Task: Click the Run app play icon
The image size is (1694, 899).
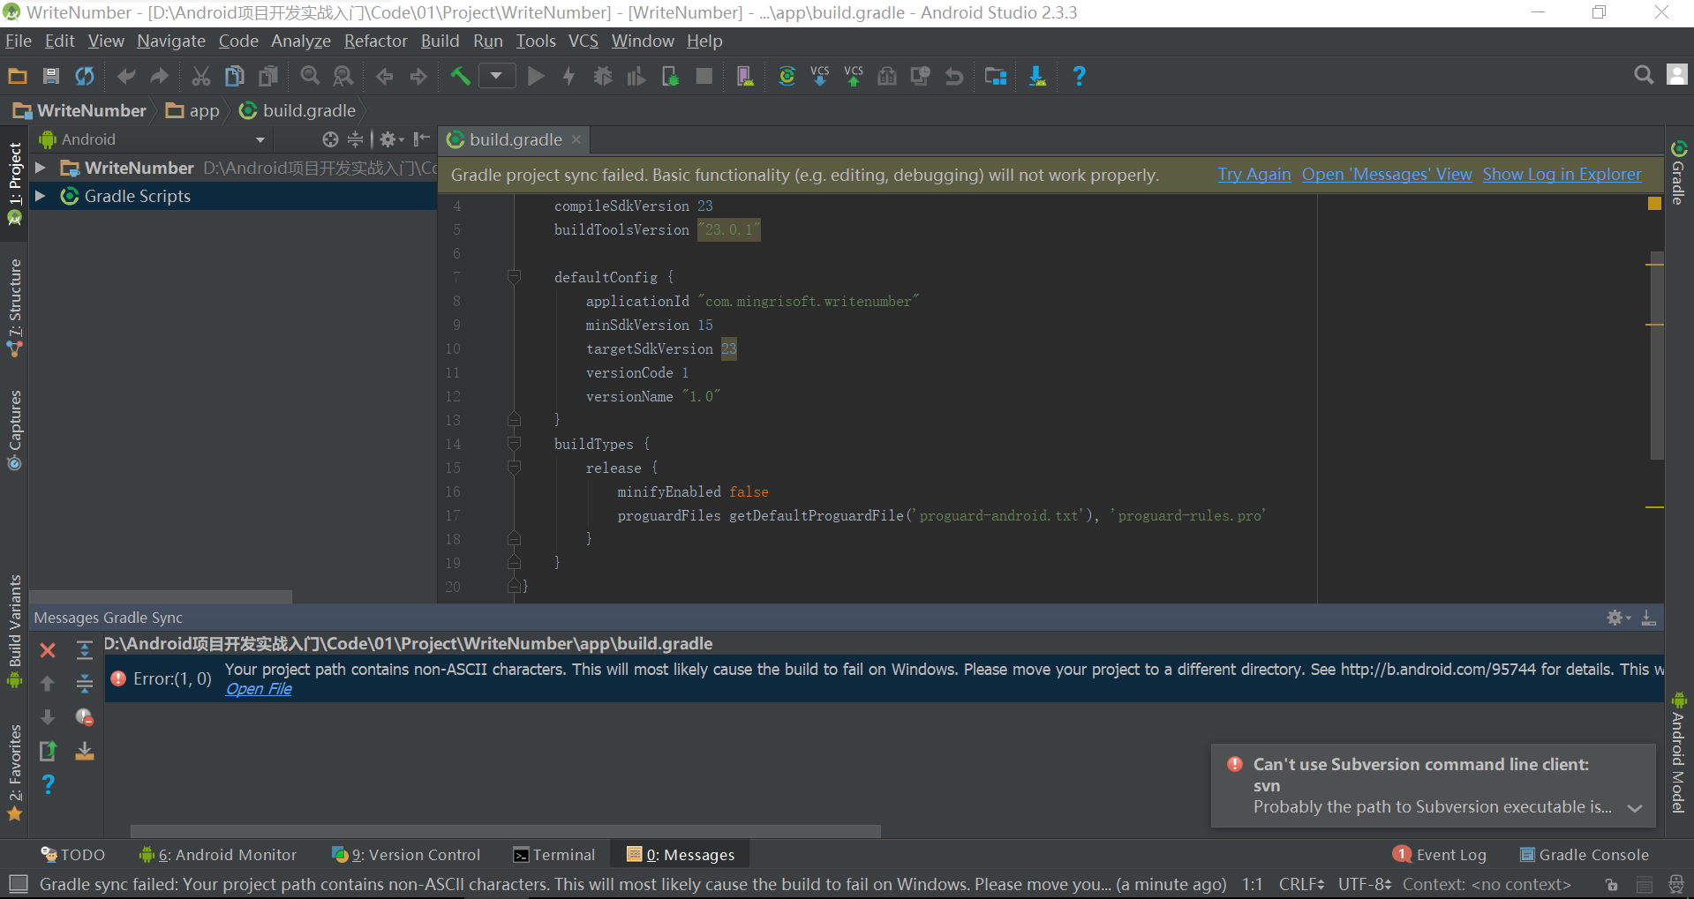Action: [x=536, y=77]
